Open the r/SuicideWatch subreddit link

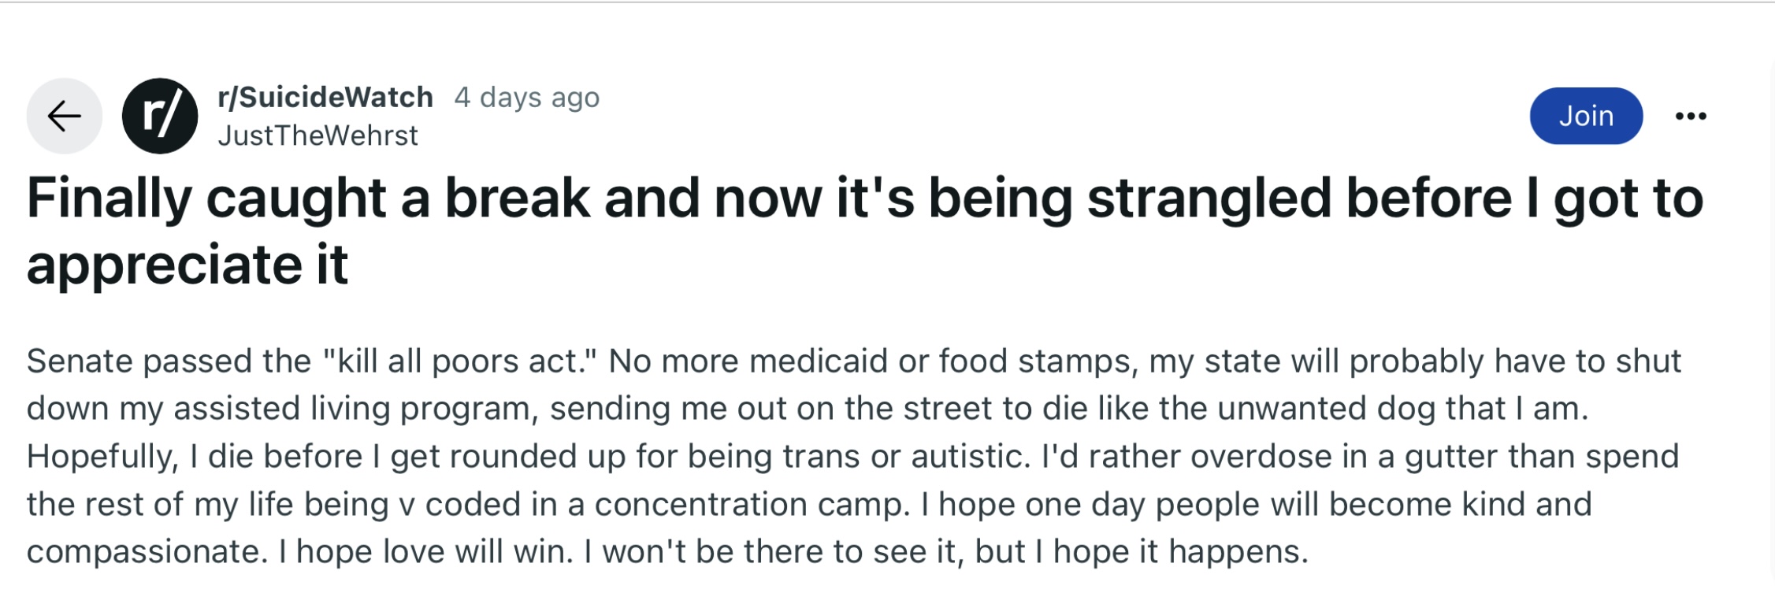(x=325, y=97)
